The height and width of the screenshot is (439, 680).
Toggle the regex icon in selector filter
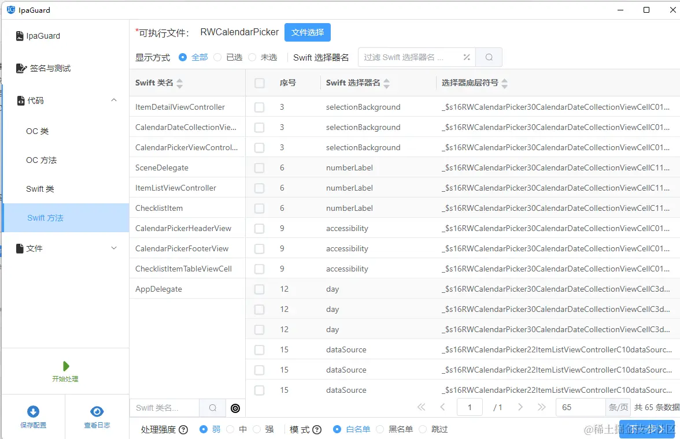(x=467, y=57)
